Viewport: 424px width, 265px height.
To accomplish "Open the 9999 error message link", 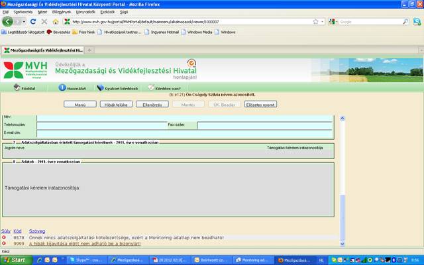I will pos(85,244).
